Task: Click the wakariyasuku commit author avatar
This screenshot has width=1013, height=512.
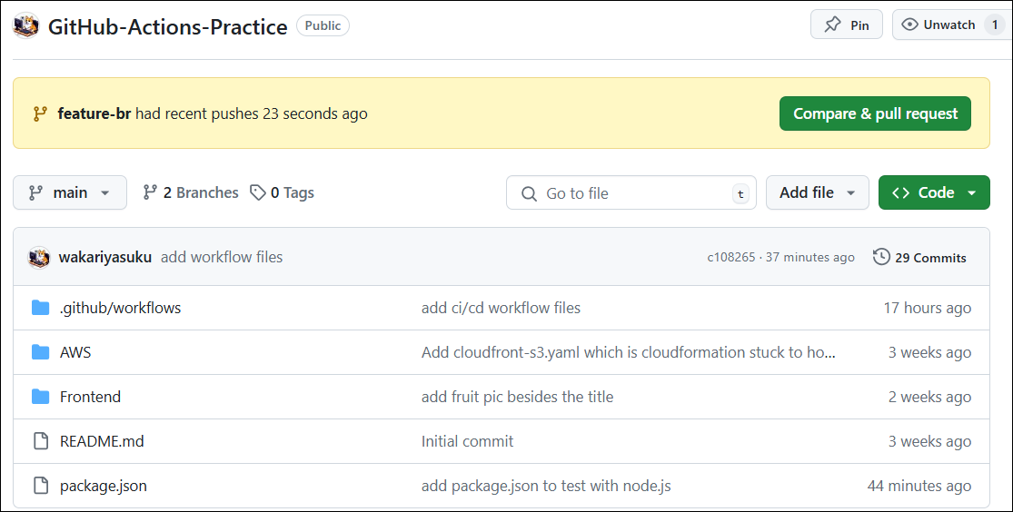Action: pyautogui.click(x=39, y=258)
